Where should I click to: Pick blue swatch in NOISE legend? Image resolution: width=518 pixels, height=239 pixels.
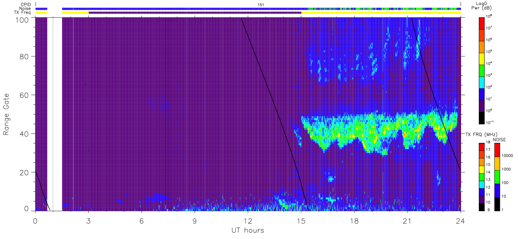point(497,190)
